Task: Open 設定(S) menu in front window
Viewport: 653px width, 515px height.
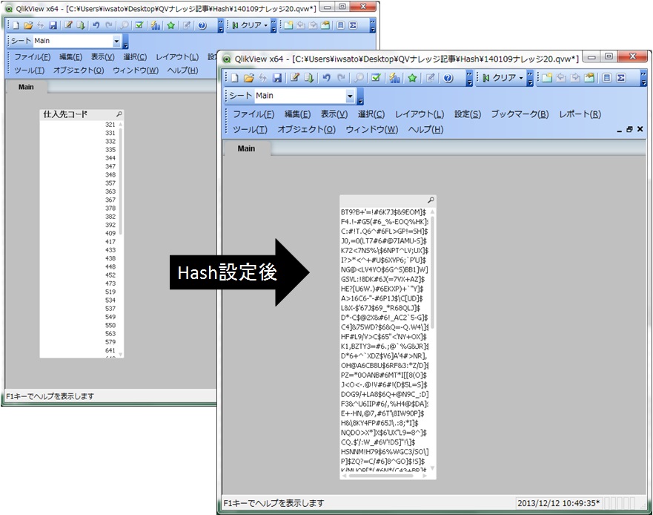Action: tap(468, 114)
